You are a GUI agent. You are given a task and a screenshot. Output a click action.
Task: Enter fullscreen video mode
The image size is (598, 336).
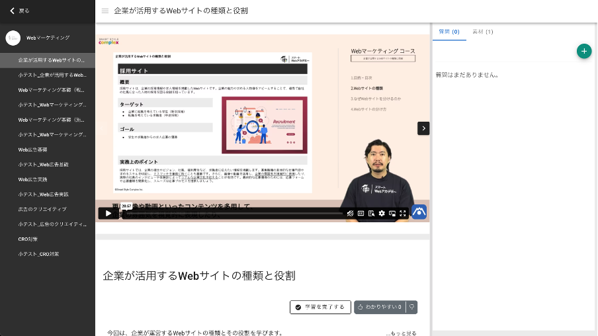coord(403,213)
